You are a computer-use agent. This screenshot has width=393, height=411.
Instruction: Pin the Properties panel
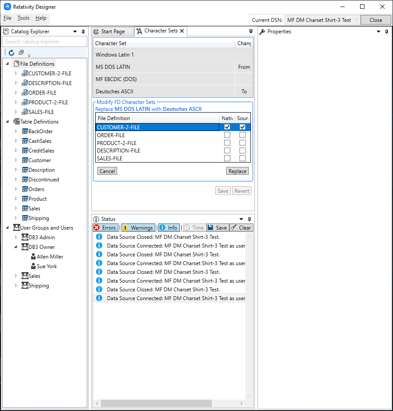pyautogui.click(x=386, y=32)
